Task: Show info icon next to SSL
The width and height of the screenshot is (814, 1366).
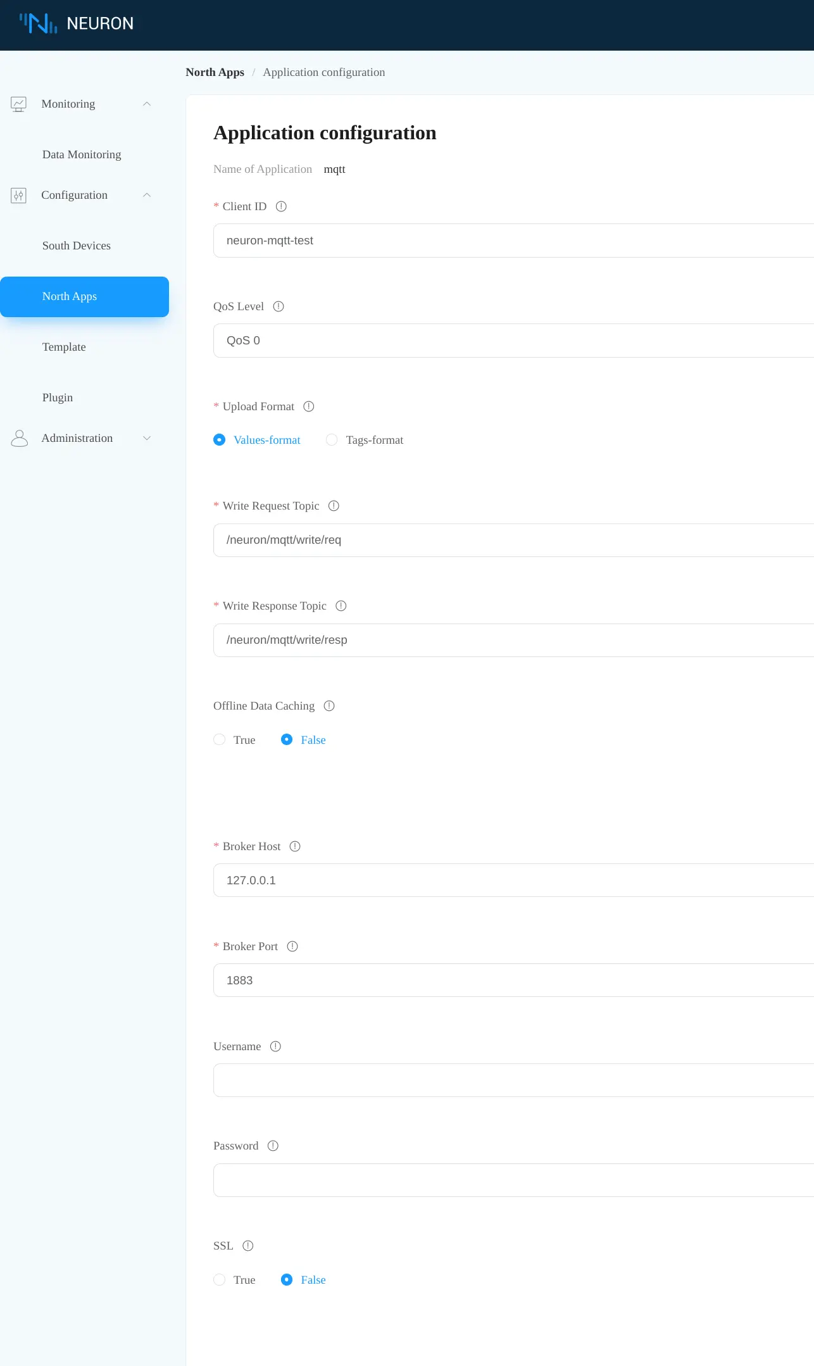Action: click(x=248, y=1246)
